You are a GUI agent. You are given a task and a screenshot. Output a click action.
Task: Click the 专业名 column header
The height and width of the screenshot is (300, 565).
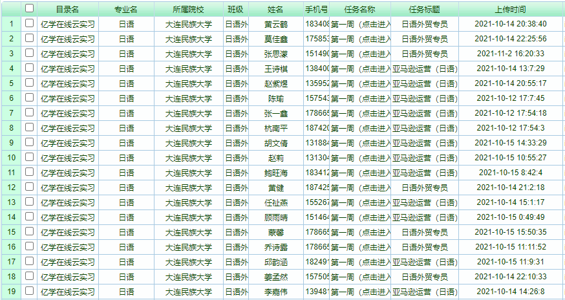click(126, 9)
